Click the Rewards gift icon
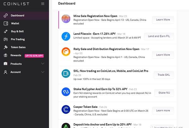The width and height of the screenshot is (189, 128). pos(5,55)
